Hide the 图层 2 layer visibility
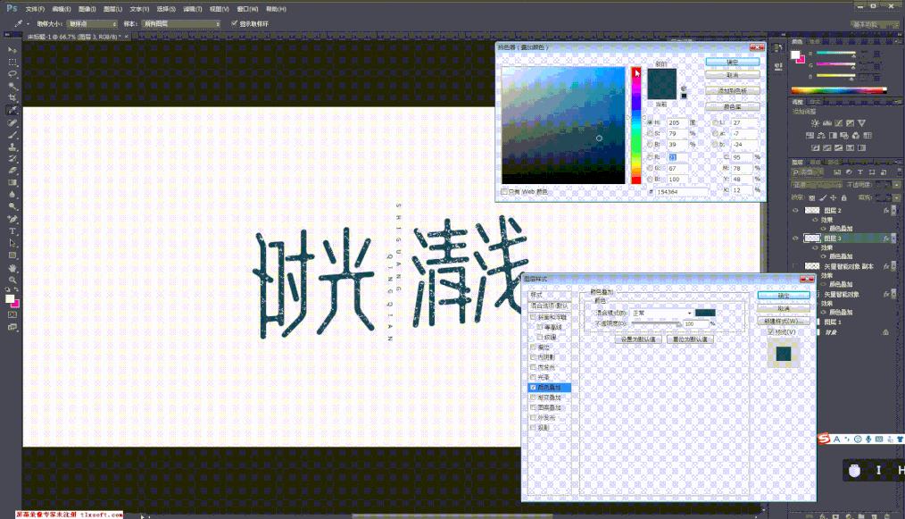The width and height of the screenshot is (905, 519). coord(794,208)
